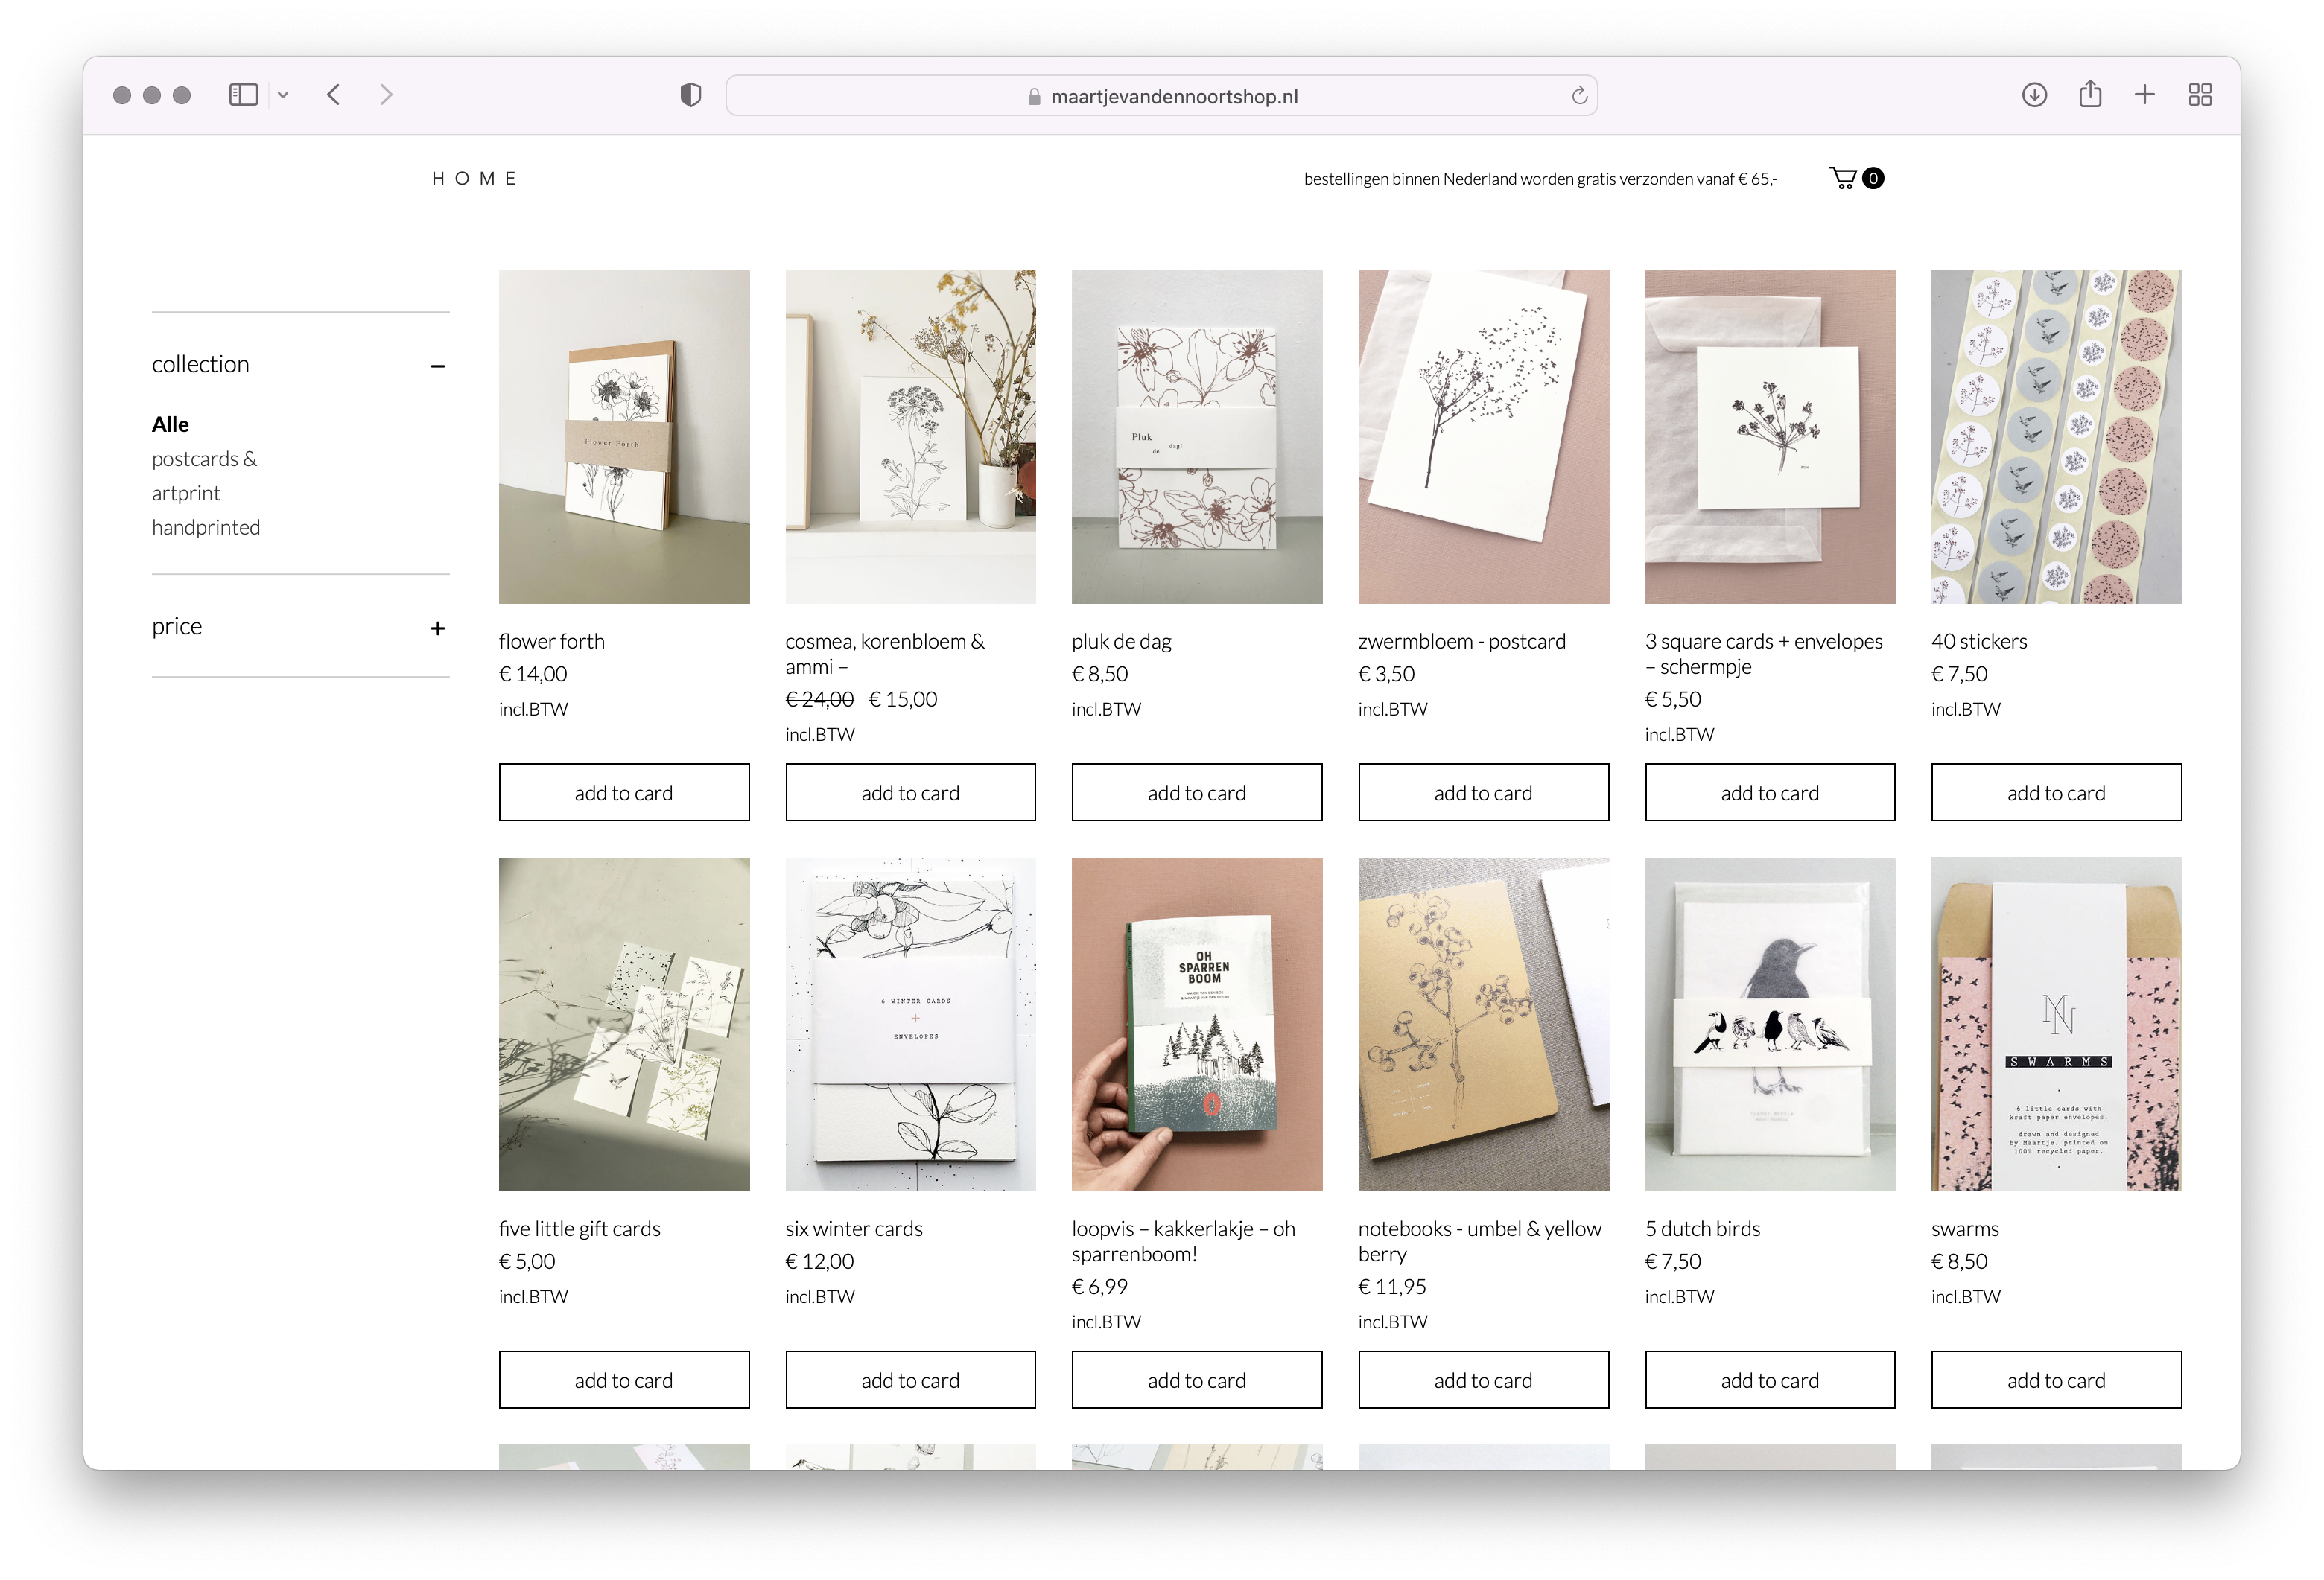Click the share icon in Safari

pos(2090,95)
